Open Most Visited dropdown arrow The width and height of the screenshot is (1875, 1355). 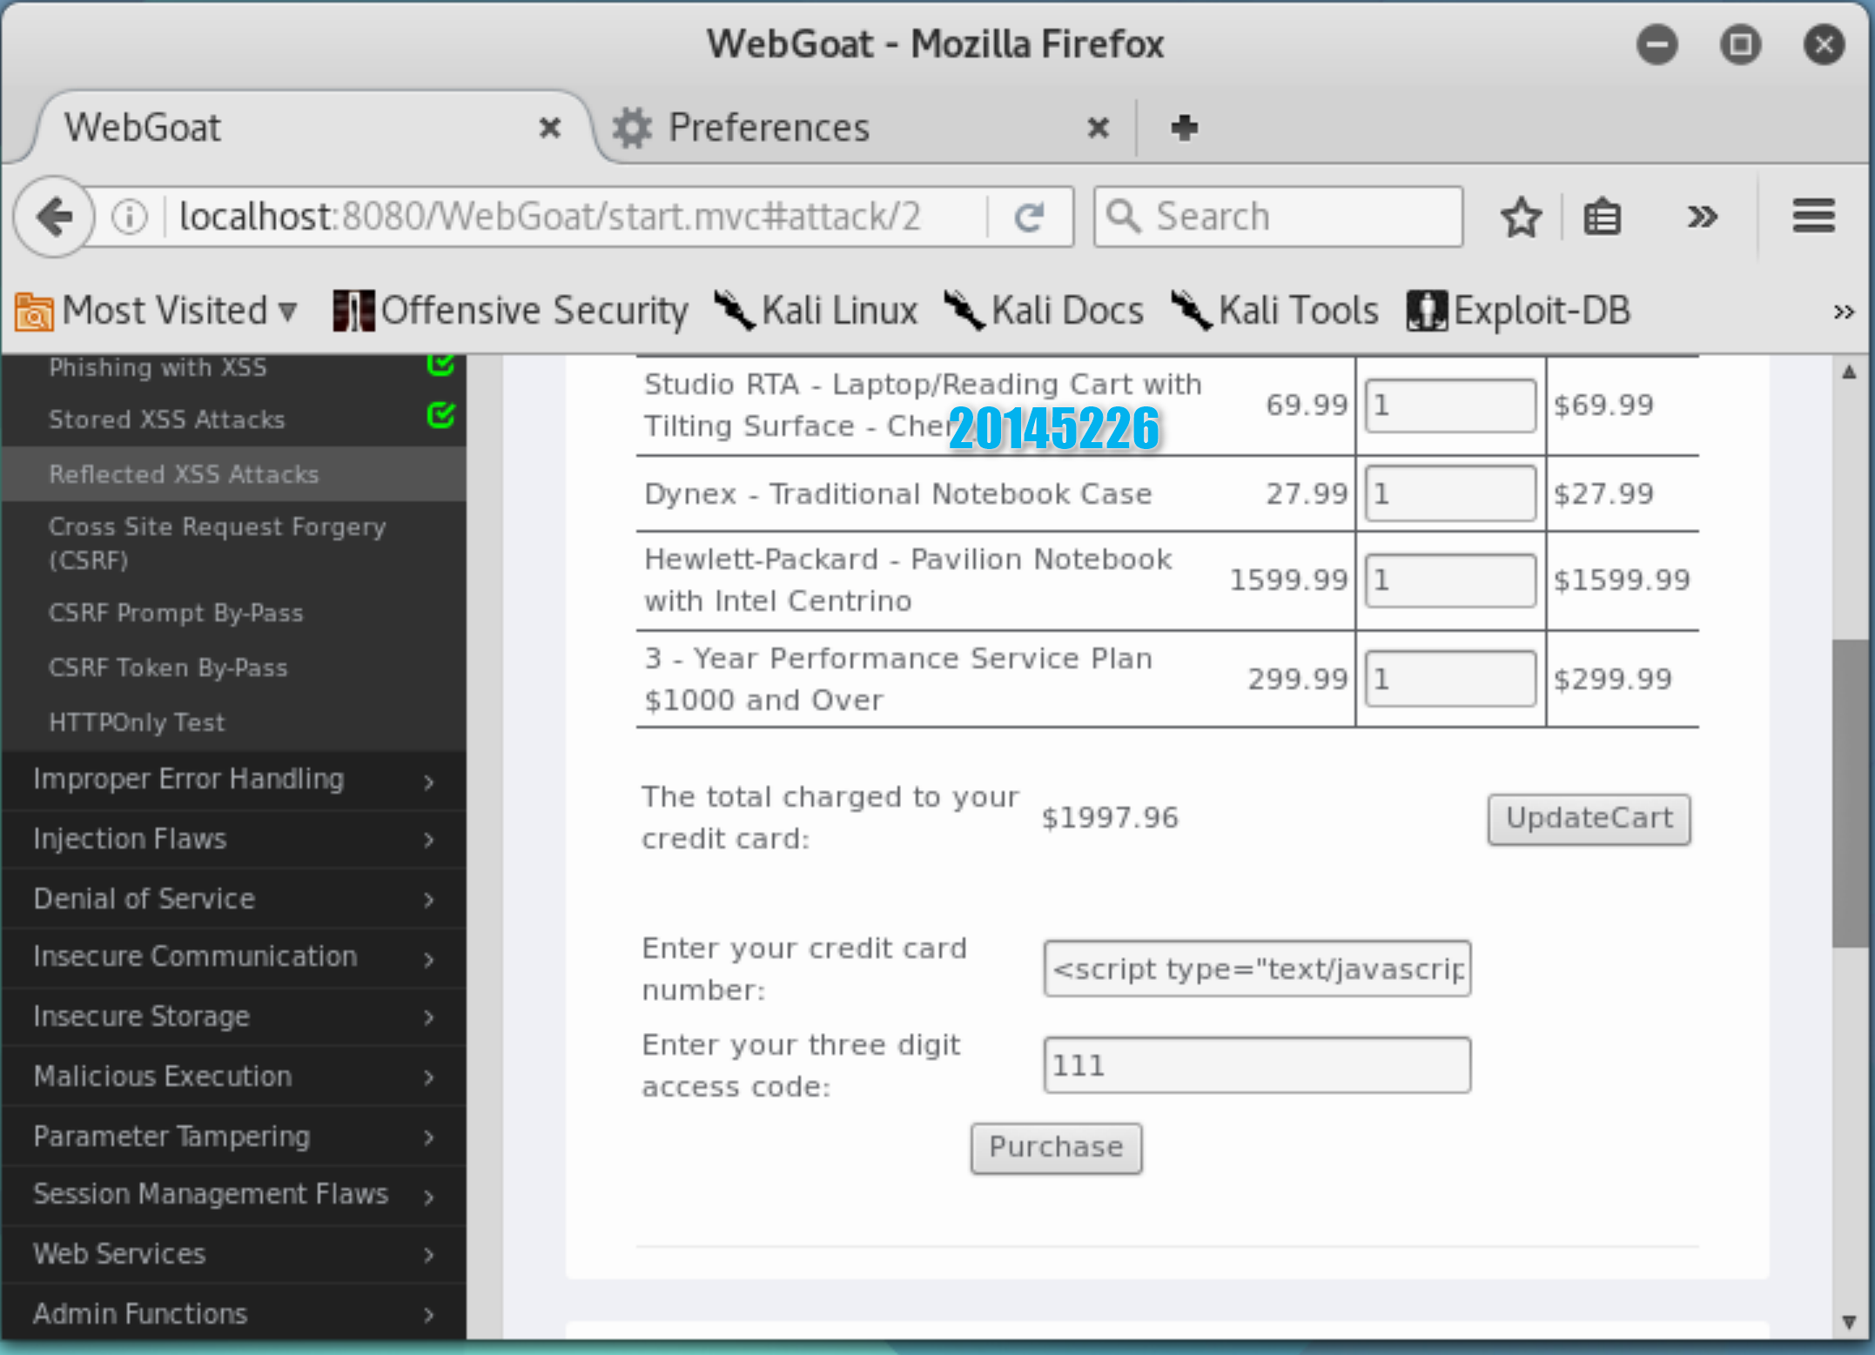tap(288, 312)
